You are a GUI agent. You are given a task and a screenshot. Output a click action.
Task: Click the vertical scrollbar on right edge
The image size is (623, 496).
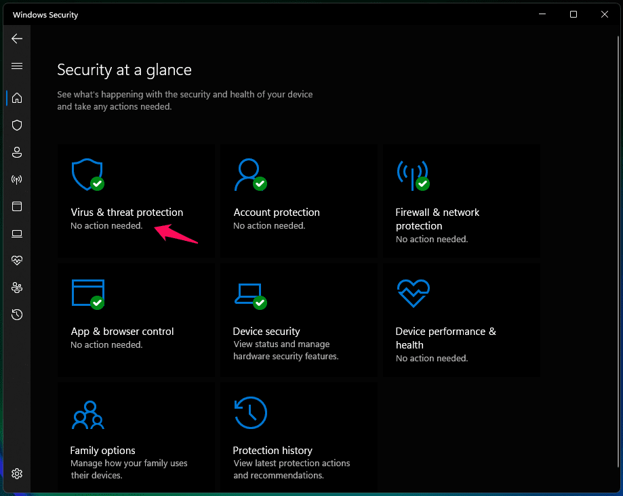coord(618,252)
